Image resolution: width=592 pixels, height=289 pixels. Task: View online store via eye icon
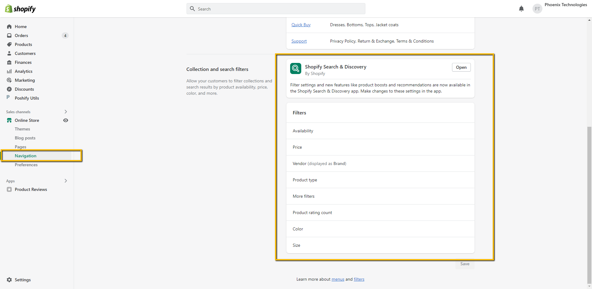66,120
